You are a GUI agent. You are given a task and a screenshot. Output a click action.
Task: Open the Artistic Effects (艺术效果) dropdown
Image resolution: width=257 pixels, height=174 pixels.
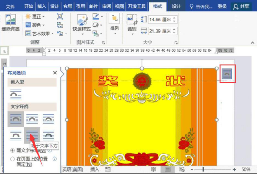[x=39, y=33]
